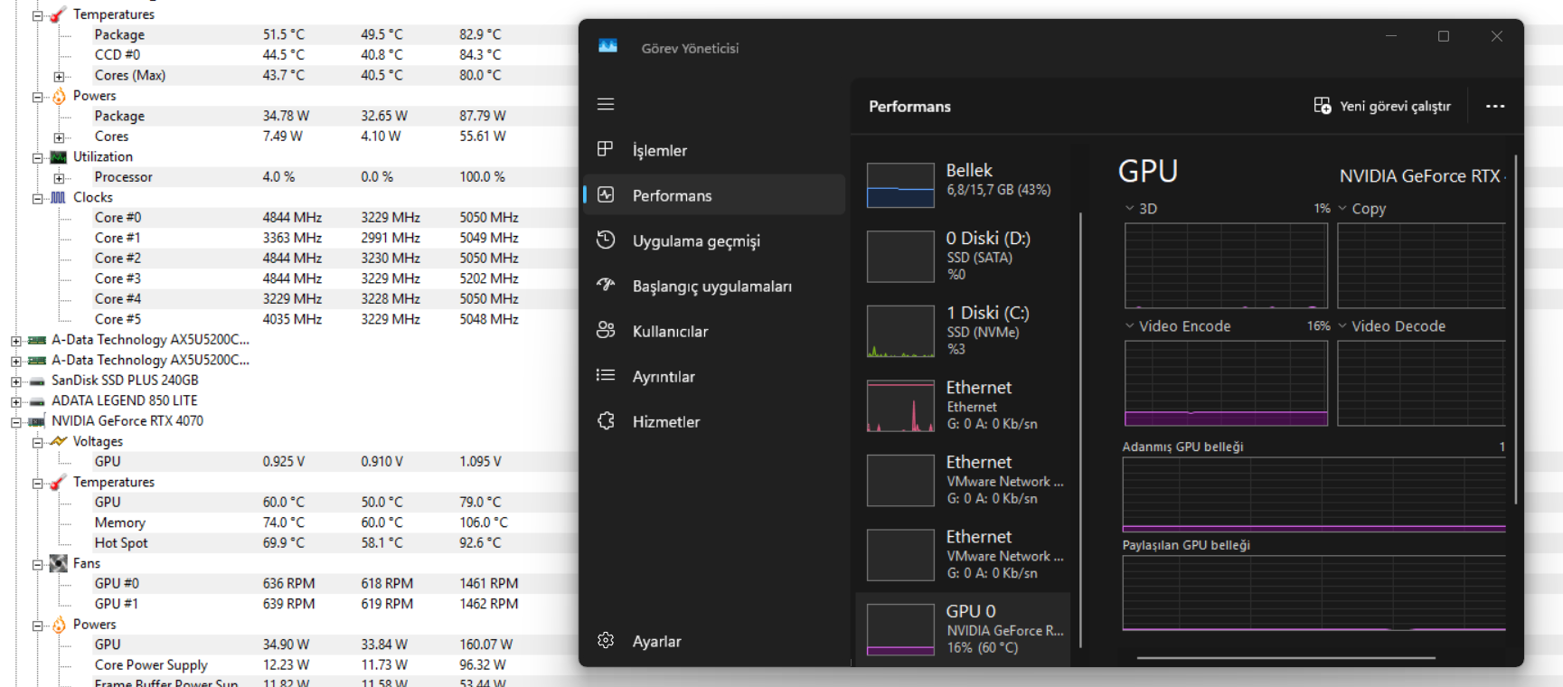This screenshot has height=687, width=1563.
Task: Click the Clocks waveform icon
Action: pyautogui.click(x=59, y=197)
